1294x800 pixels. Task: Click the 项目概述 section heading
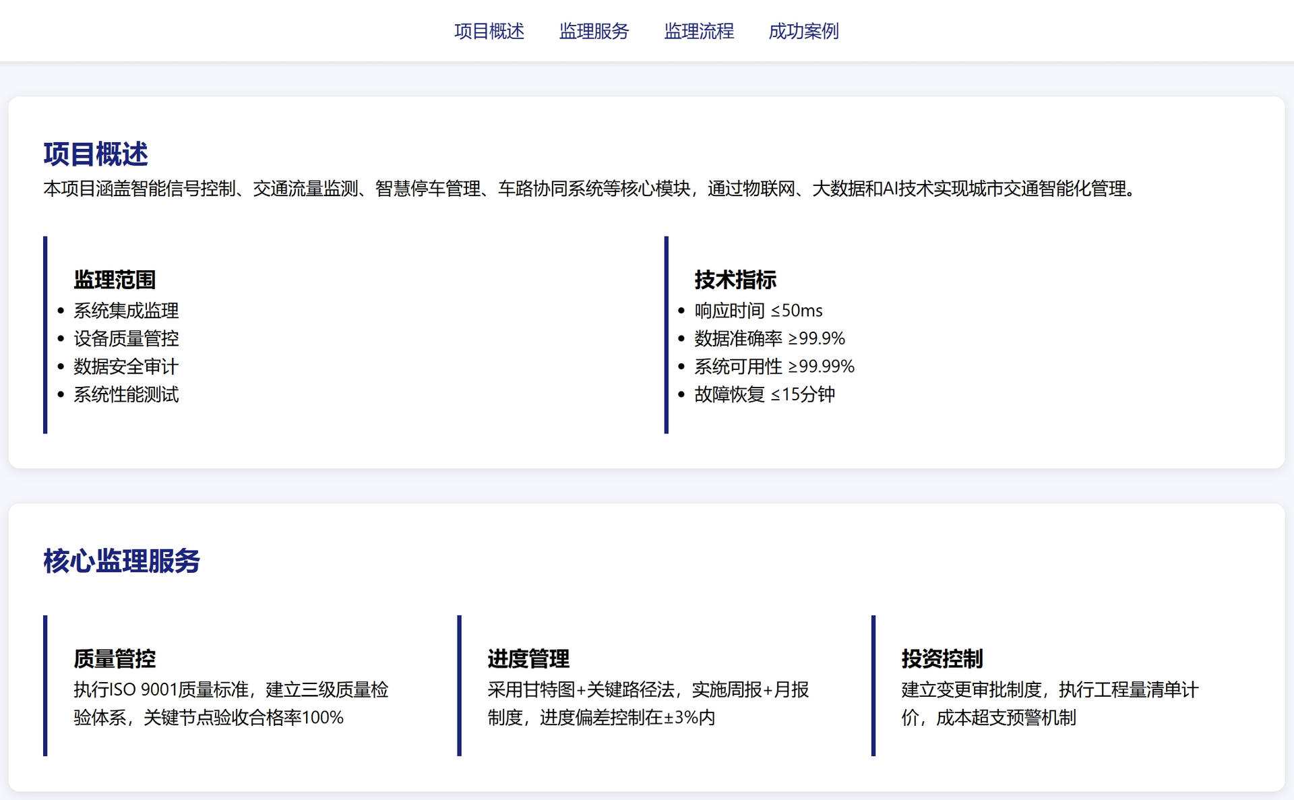(96, 154)
